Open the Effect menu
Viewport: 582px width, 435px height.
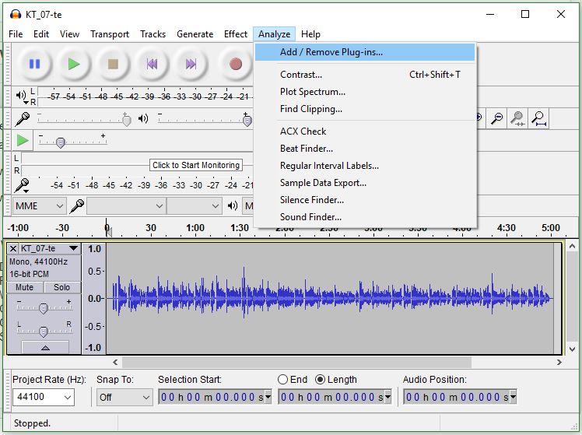coord(235,34)
